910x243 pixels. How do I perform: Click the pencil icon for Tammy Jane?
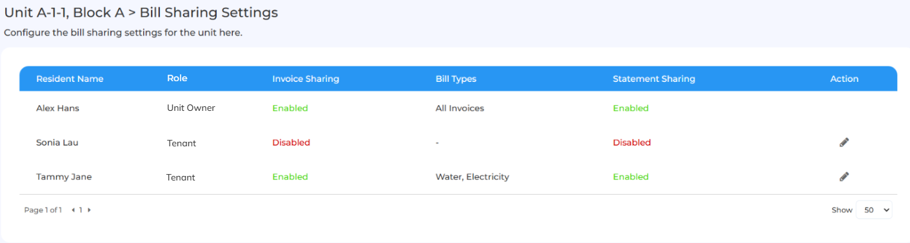844,177
